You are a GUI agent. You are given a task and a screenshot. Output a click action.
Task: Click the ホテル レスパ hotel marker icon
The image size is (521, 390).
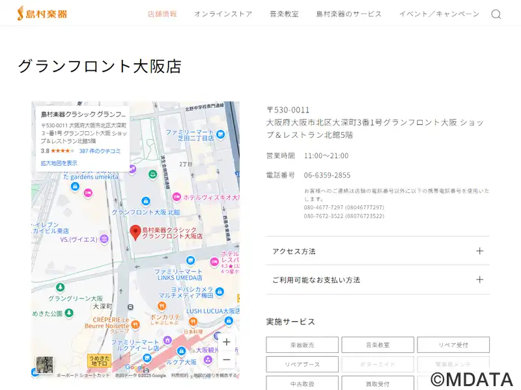[x=214, y=262]
